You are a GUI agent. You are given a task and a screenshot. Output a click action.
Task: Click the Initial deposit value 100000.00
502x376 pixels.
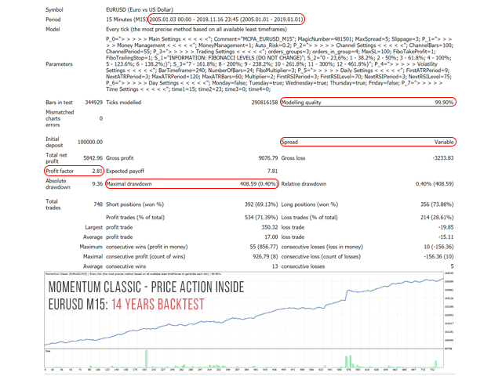click(90, 142)
